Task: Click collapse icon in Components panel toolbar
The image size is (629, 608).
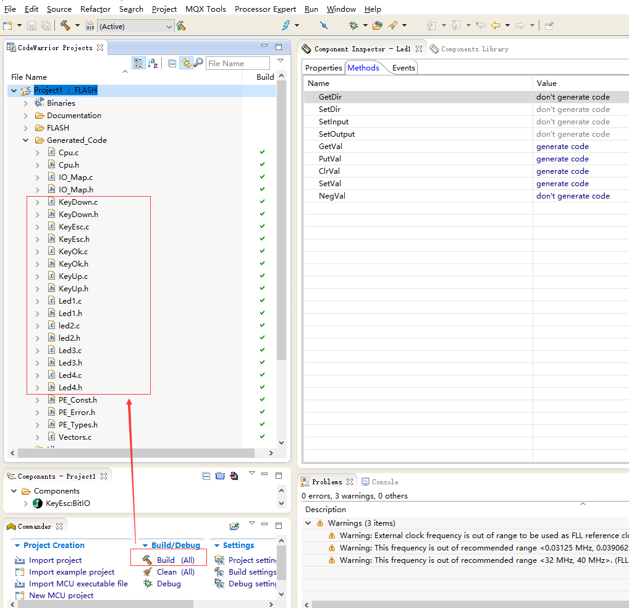Action: pos(206,476)
